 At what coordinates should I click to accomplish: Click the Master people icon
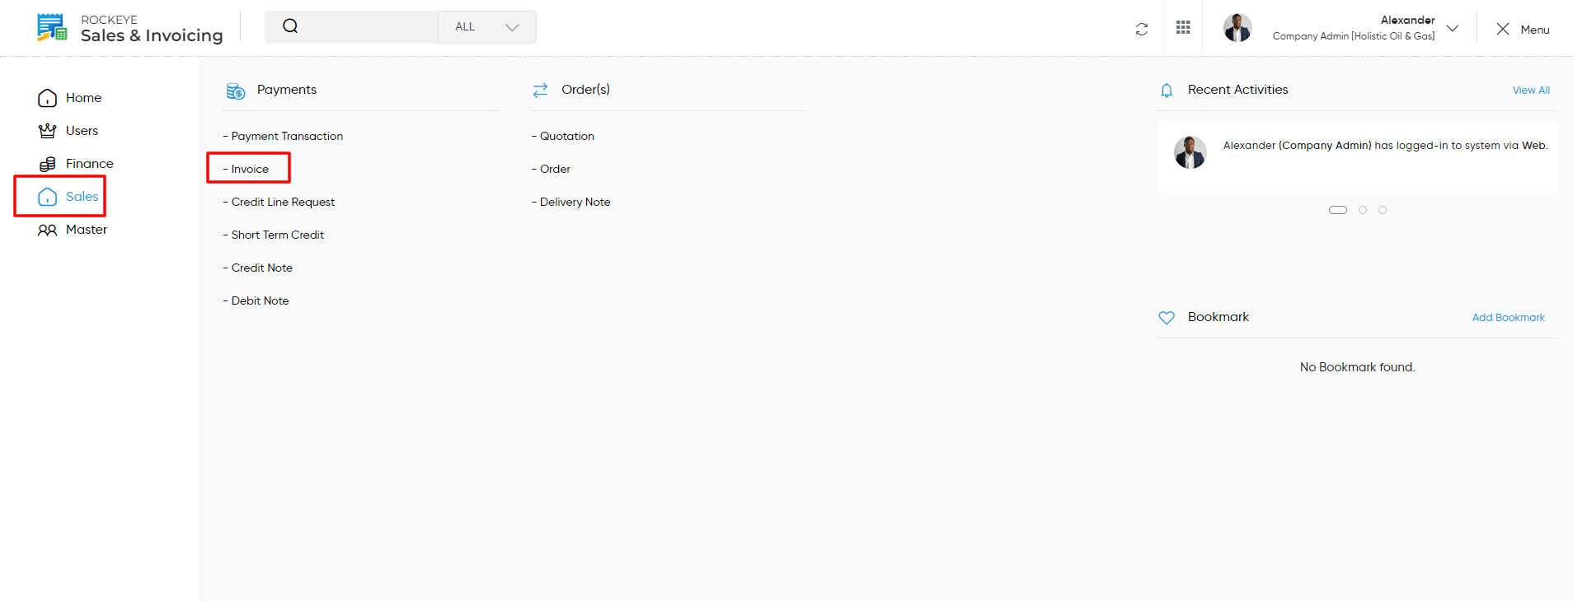(x=47, y=230)
